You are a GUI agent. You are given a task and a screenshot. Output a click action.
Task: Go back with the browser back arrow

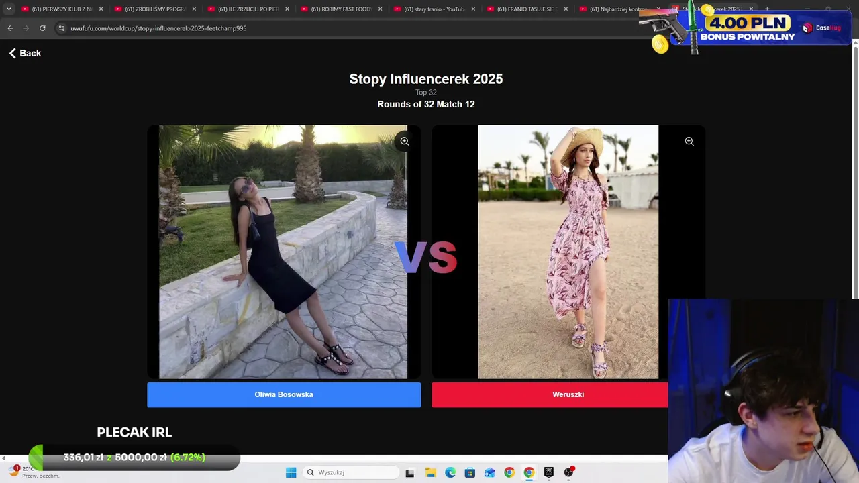(x=10, y=28)
